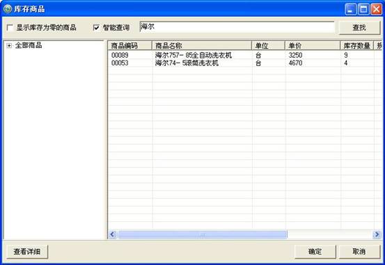Disable the 智能查询 checkbox
The image size is (385, 265).
(x=97, y=28)
